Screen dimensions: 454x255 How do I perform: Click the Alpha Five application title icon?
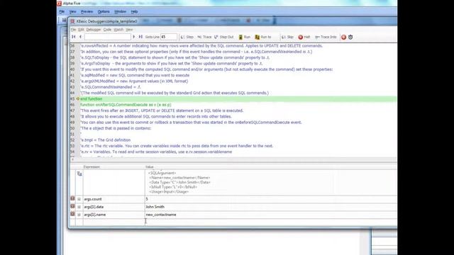pyautogui.click(x=60, y=4)
